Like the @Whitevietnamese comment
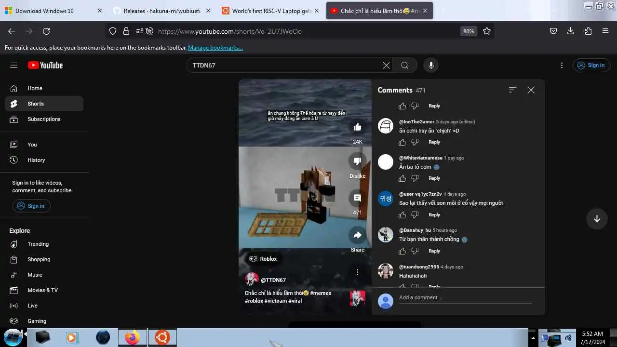 tap(402, 178)
